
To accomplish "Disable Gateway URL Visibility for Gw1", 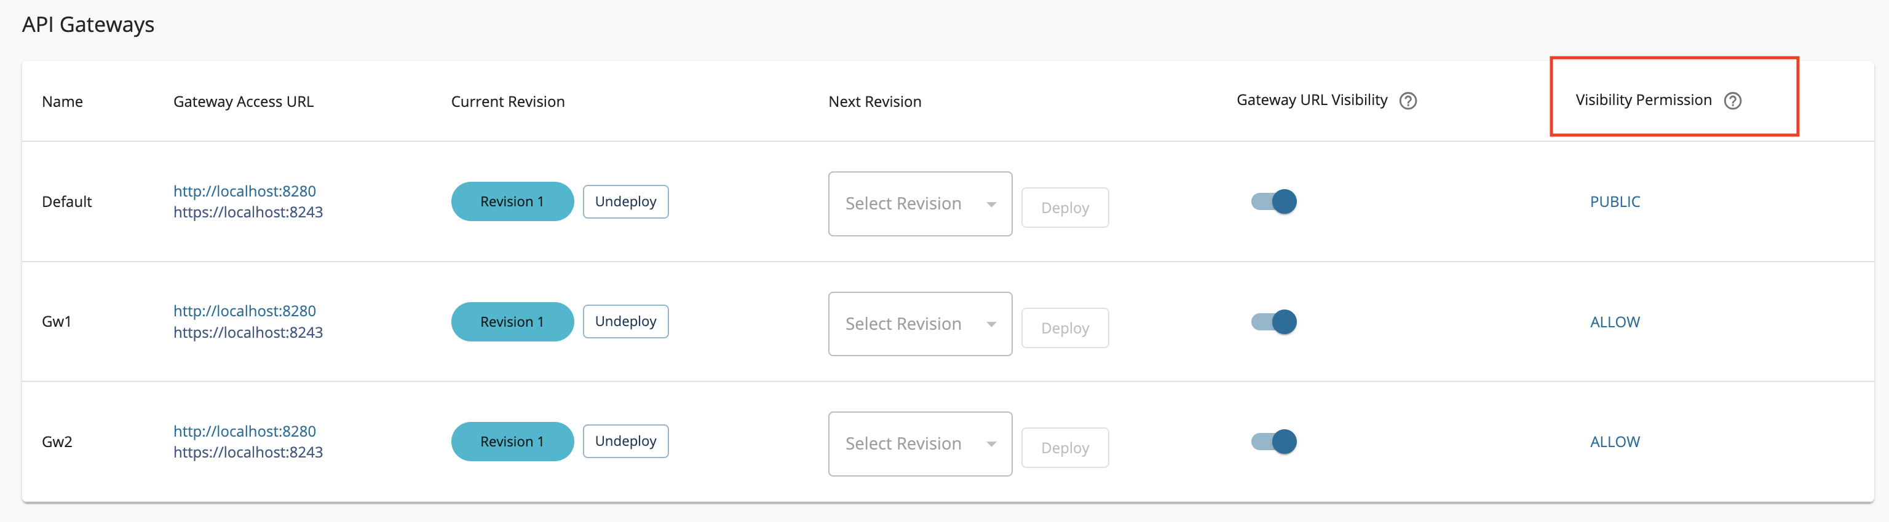I will coord(1275,321).
